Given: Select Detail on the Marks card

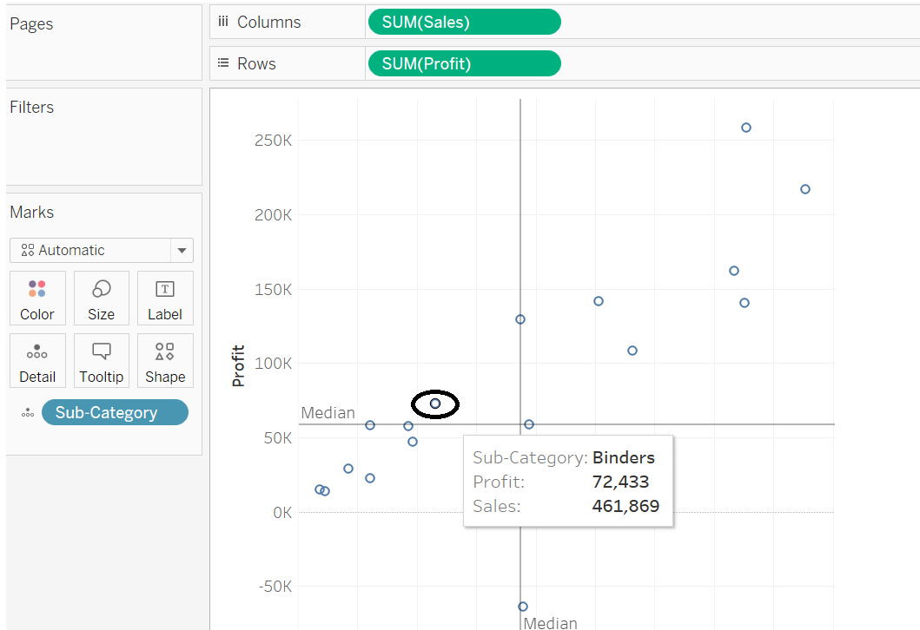Looking at the screenshot, I should tap(37, 360).
